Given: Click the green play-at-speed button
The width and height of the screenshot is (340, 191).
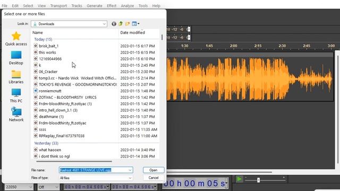Looking at the screenshot, I should point(239,179).
